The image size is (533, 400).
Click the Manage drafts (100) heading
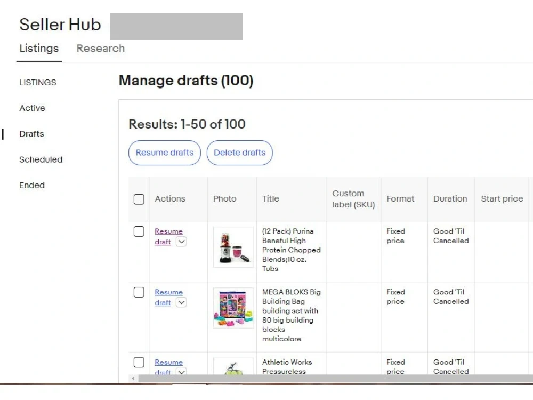(186, 81)
